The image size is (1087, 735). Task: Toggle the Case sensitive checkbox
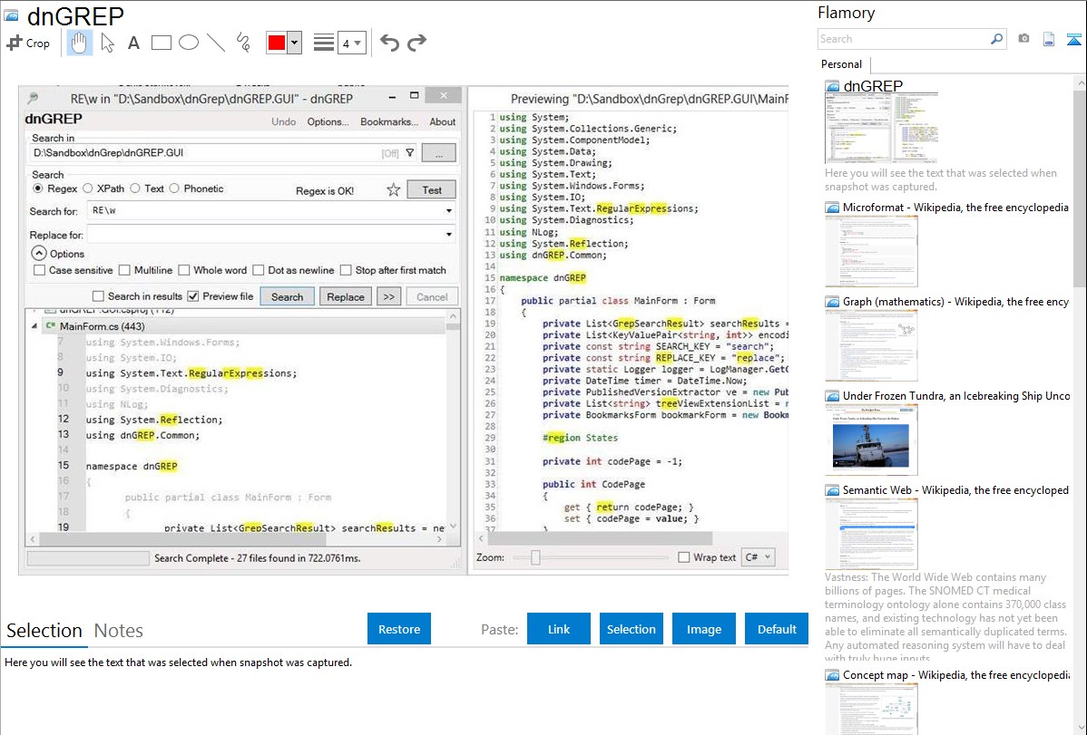pyautogui.click(x=40, y=270)
